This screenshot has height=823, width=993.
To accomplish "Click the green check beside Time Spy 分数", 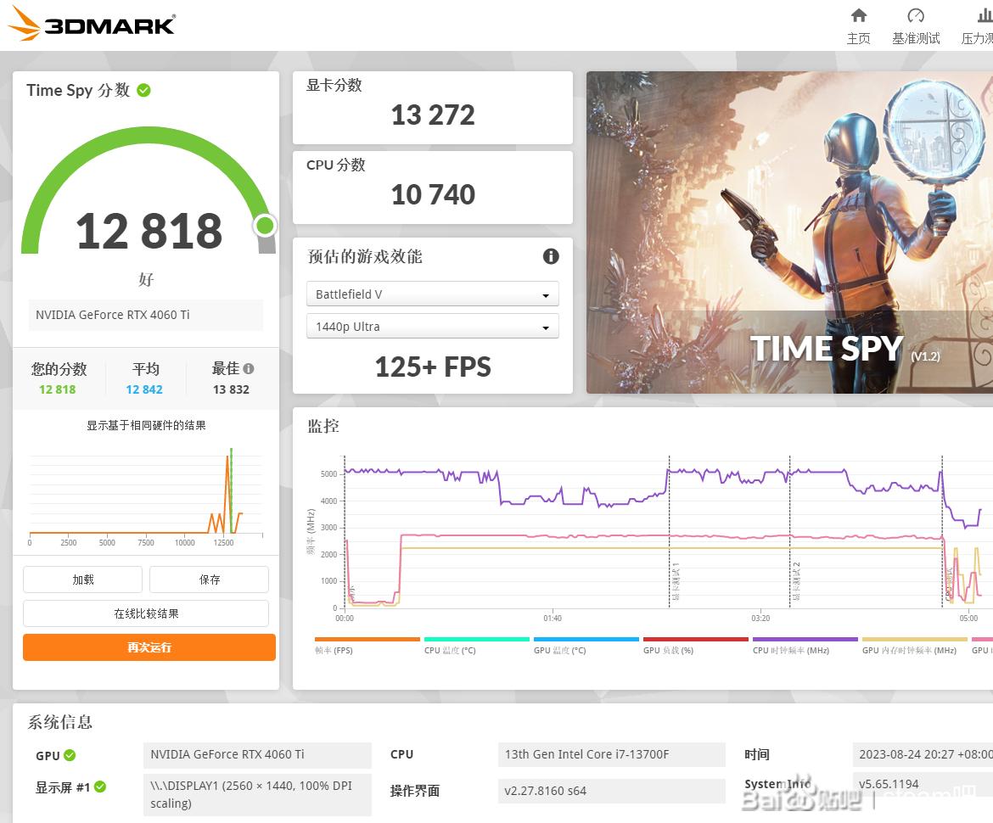I will pyautogui.click(x=143, y=91).
